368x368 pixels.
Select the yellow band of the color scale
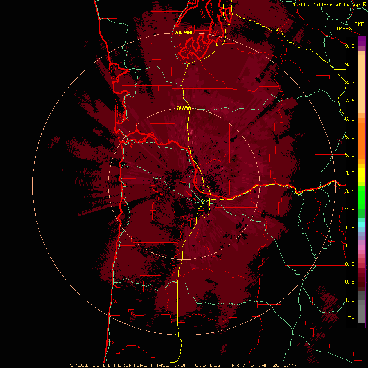coord(361,175)
